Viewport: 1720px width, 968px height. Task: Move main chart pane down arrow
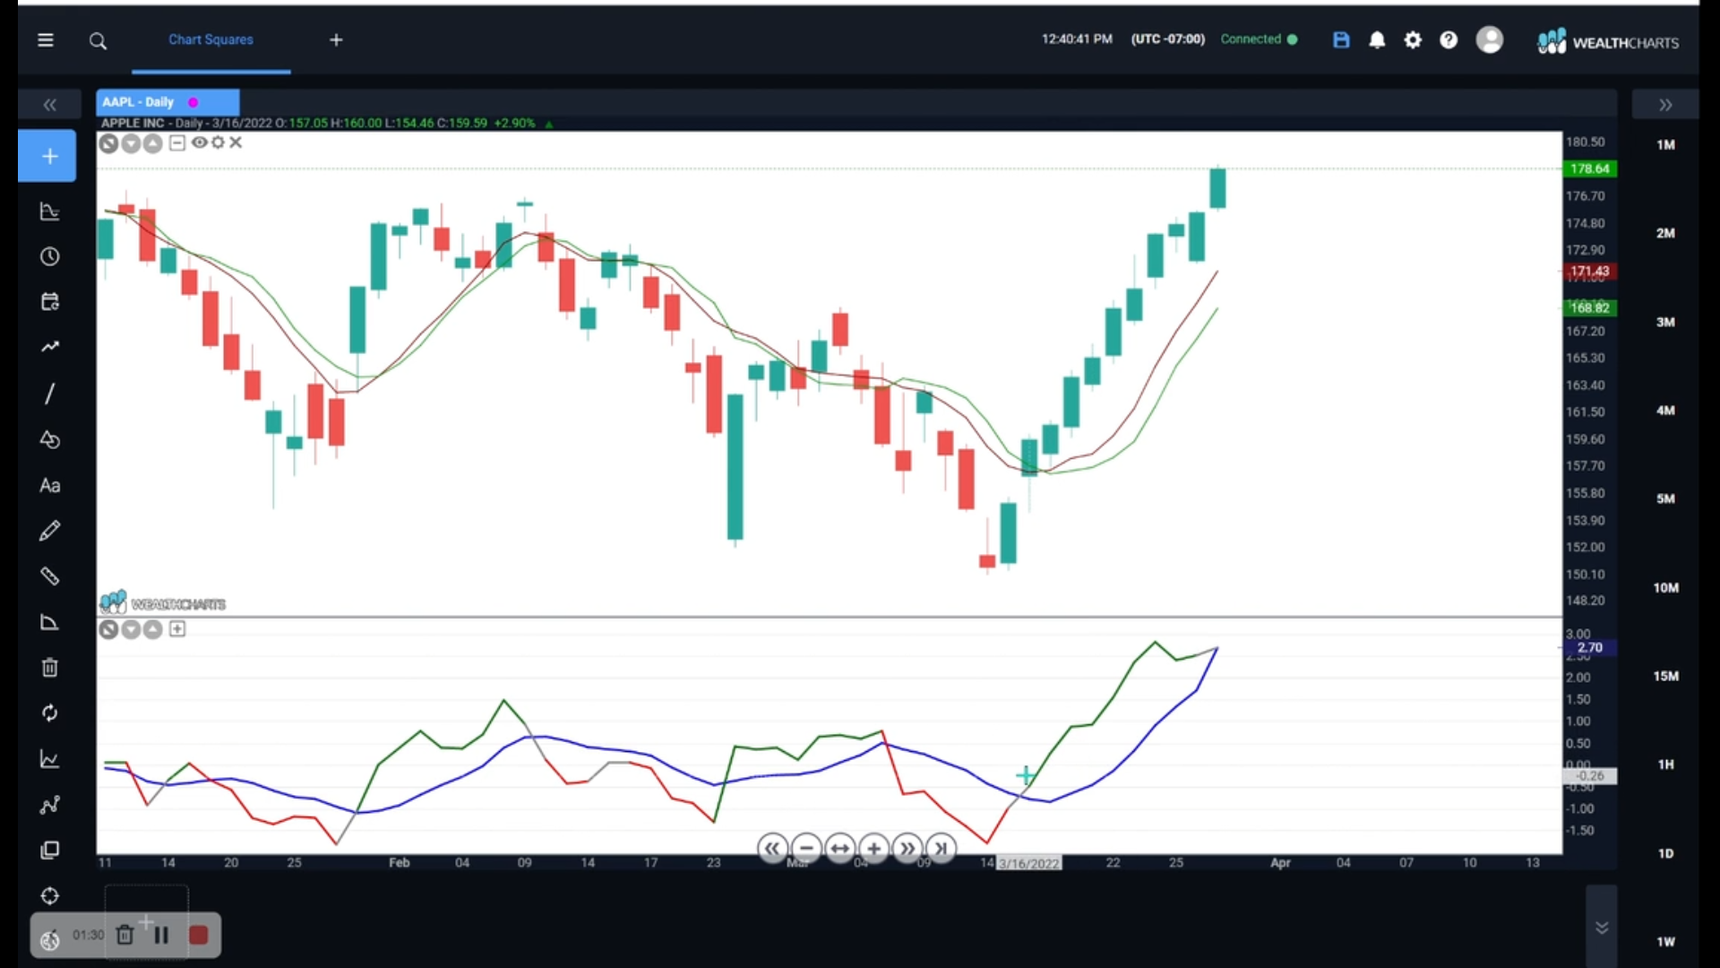coord(131,143)
